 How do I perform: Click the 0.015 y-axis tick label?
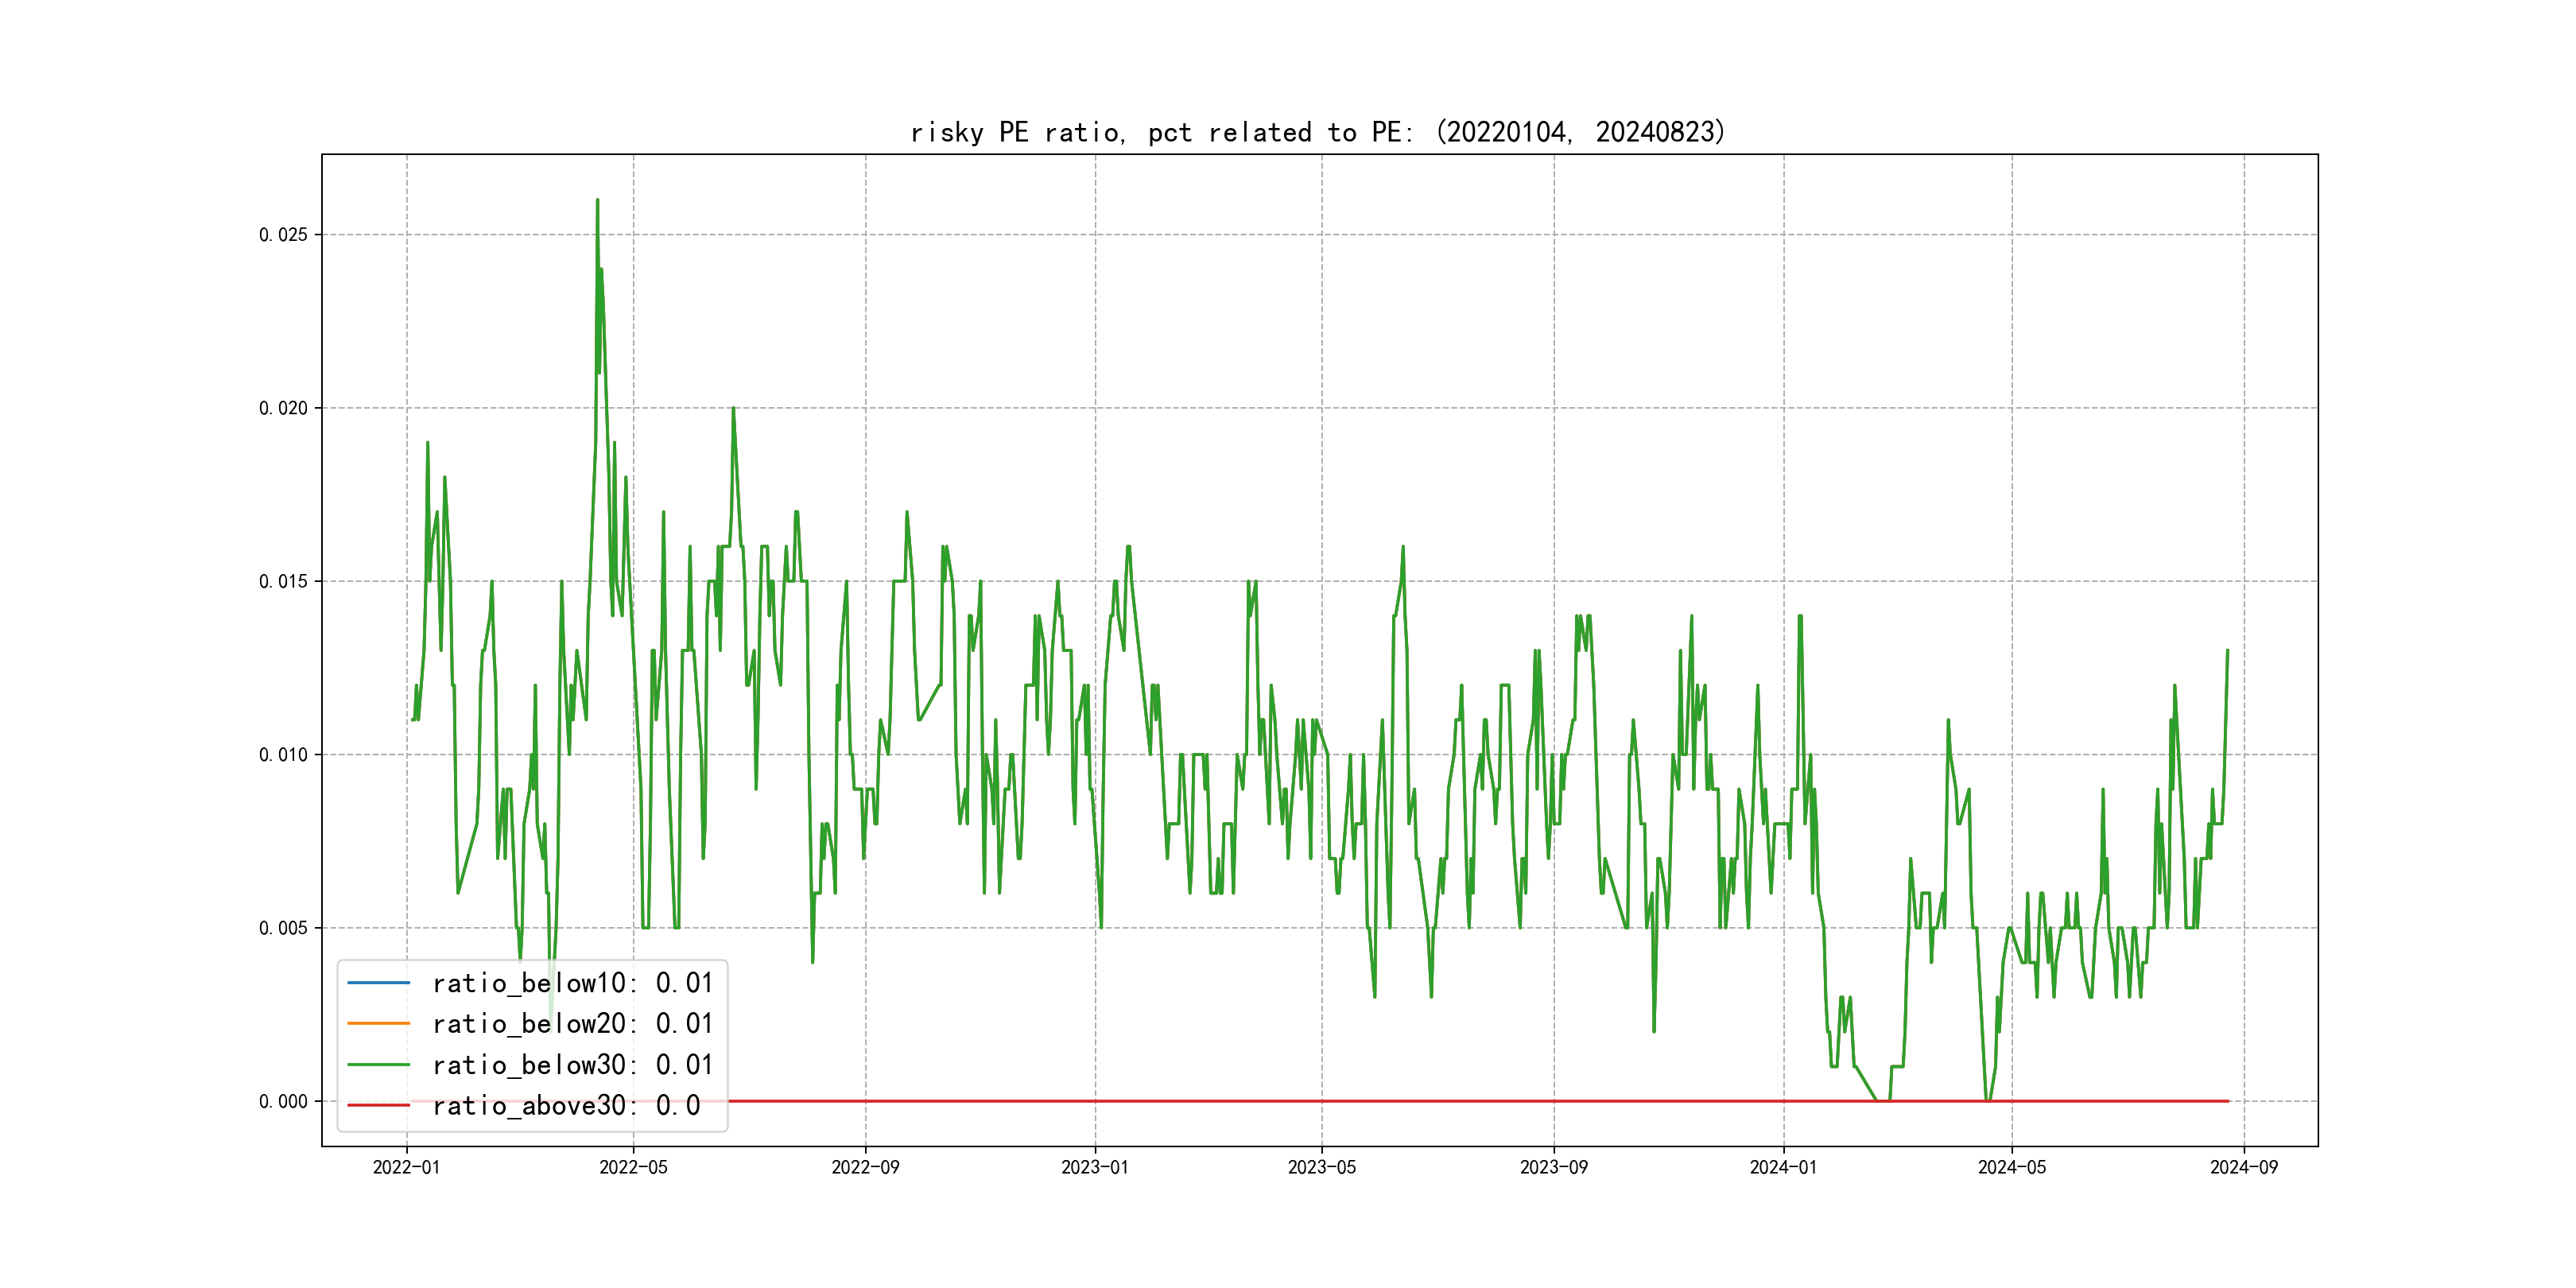(283, 582)
